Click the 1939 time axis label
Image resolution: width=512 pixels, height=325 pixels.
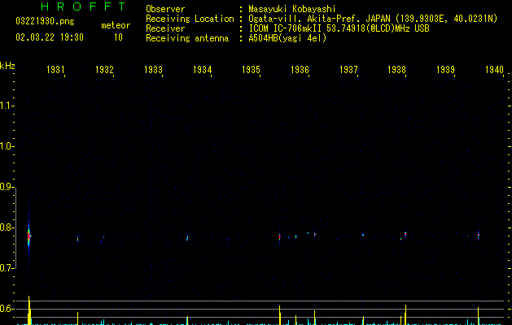tap(445, 69)
